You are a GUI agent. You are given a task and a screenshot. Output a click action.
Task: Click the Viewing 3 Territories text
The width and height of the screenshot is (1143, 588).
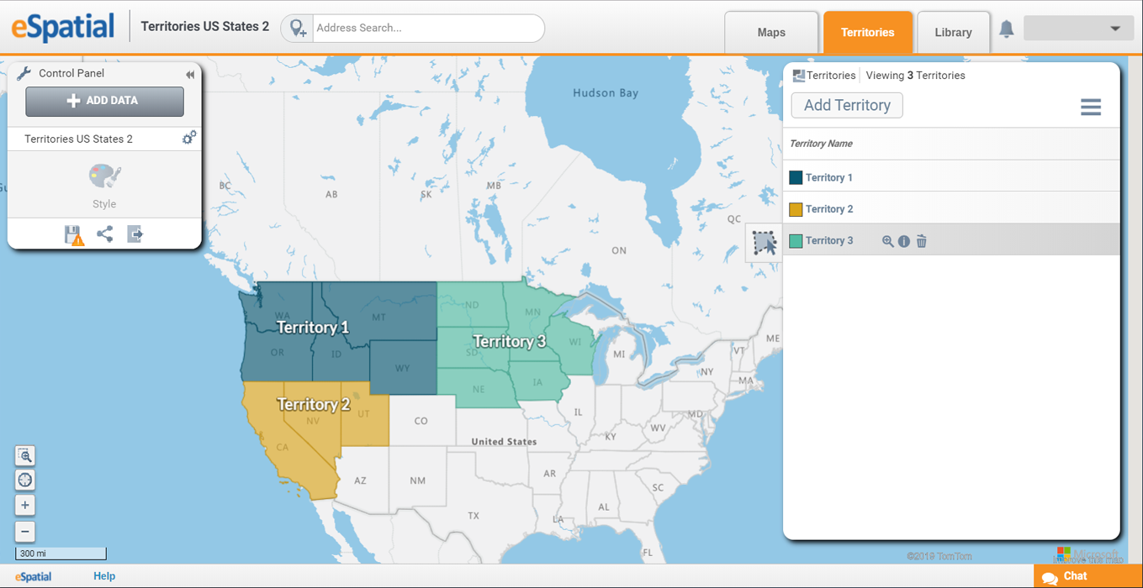[916, 76]
